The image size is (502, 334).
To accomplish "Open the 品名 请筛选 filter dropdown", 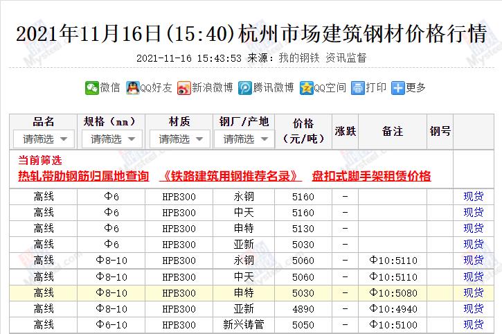I will [x=44, y=139].
